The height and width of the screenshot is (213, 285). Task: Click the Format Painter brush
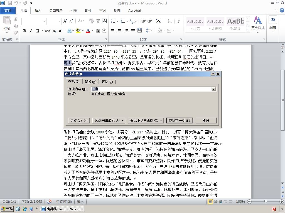(16, 33)
